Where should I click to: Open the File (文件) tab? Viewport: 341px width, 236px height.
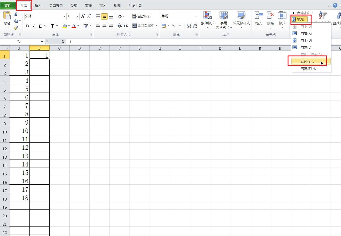[x=8, y=5]
